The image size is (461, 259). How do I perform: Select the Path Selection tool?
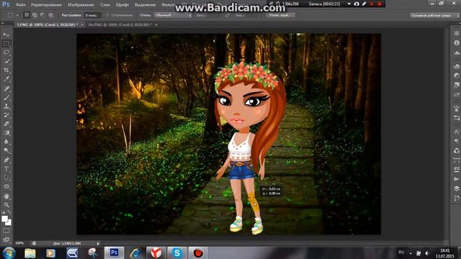tap(6, 178)
